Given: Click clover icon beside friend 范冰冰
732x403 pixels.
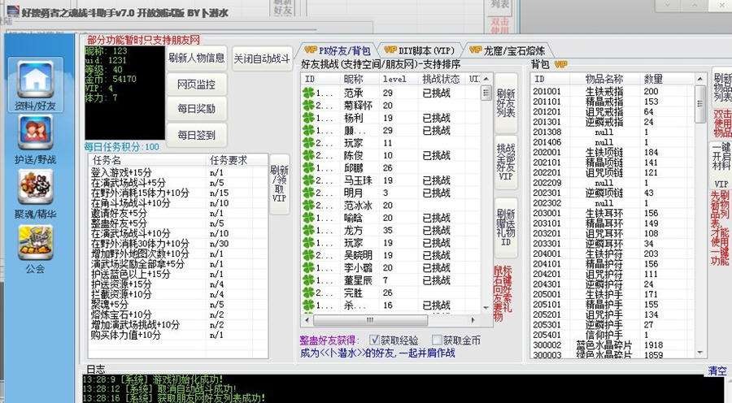Looking at the screenshot, I should pos(308,206).
